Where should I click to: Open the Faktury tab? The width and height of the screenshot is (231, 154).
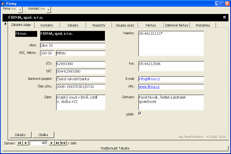click(x=151, y=25)
